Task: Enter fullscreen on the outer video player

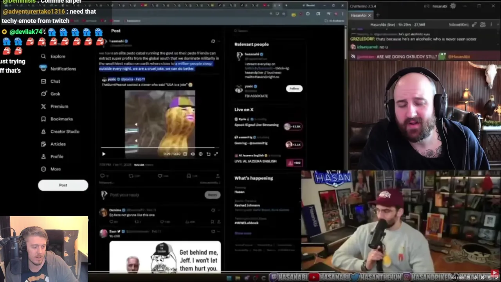Action: 496,278
